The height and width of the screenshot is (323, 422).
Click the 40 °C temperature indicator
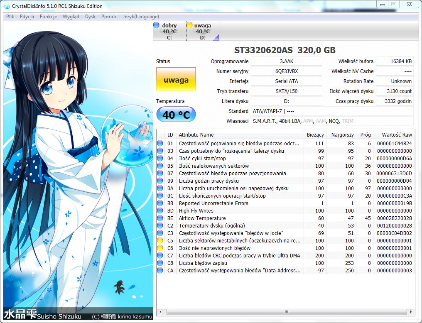[176, 115]
